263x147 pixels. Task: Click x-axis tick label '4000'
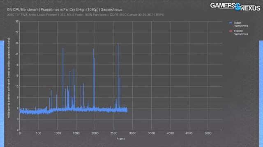click(170, 134)
